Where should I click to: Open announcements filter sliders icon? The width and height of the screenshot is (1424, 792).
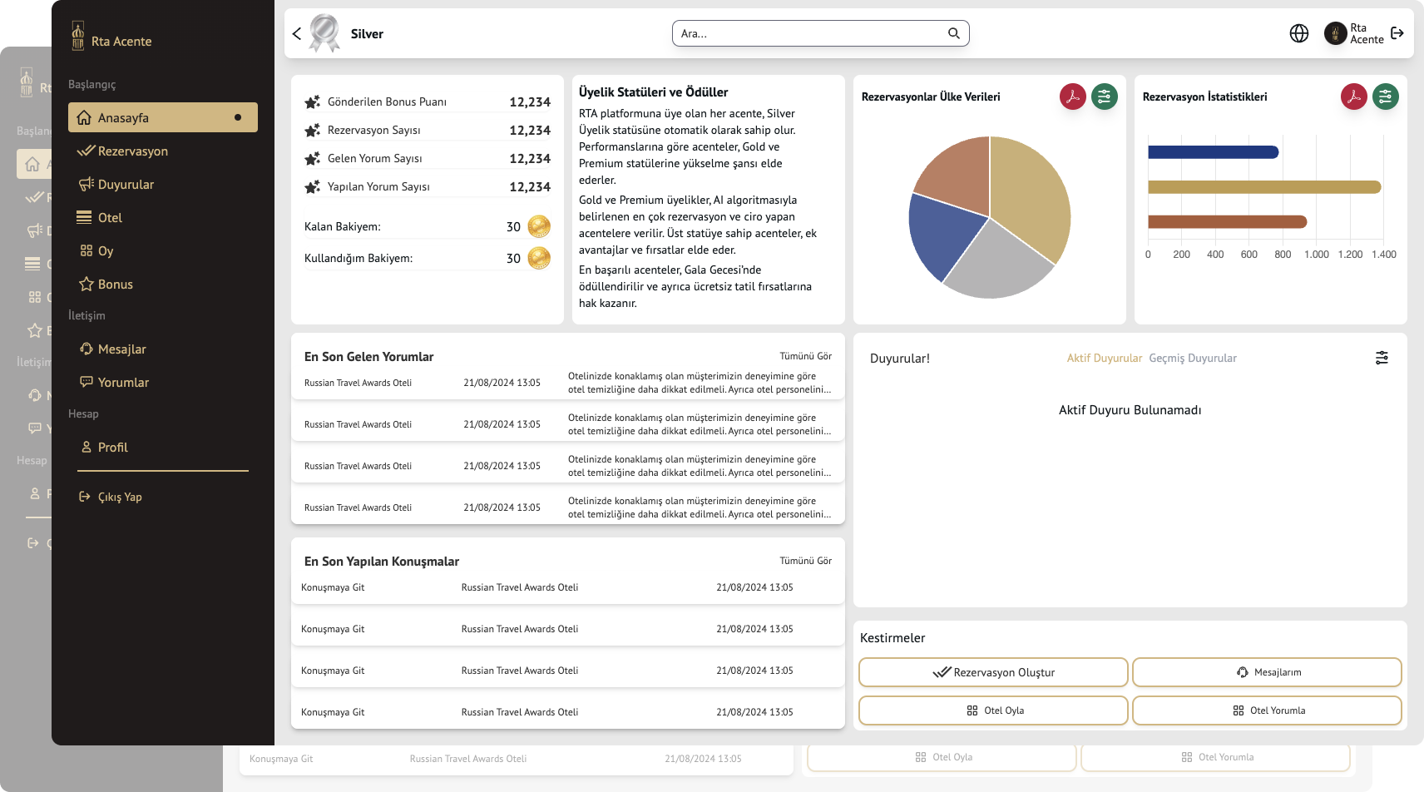(x=1382, y=358)
